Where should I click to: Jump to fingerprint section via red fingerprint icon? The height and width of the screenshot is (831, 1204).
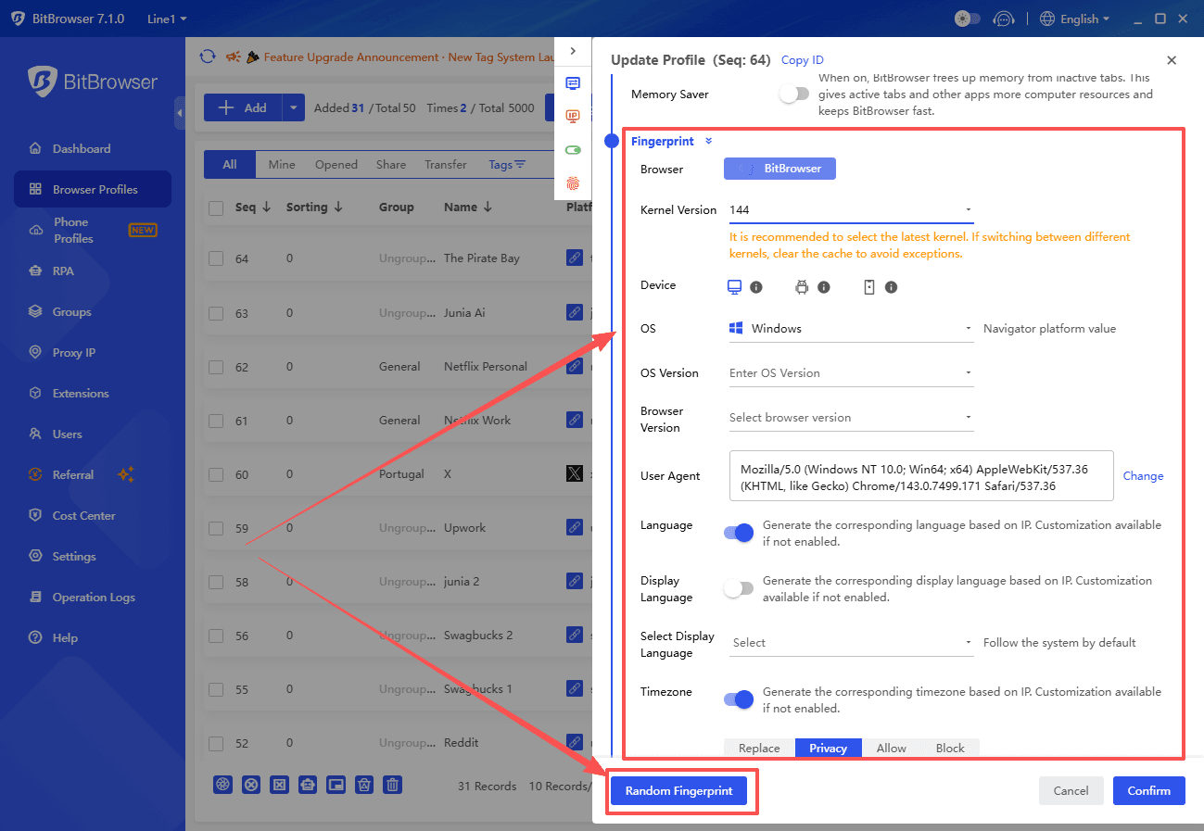coord(573,183)
